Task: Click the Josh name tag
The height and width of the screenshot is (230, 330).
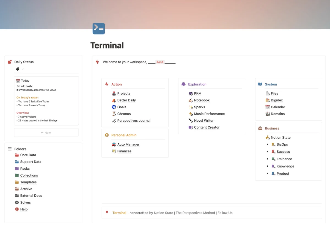Action: [160, 62]
